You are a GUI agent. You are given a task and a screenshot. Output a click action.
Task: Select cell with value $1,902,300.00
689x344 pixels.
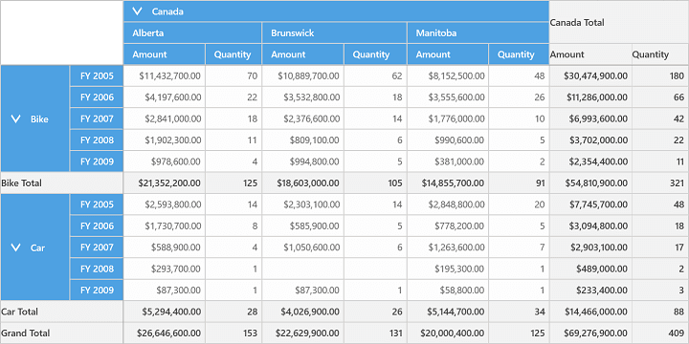pos(165,140)
